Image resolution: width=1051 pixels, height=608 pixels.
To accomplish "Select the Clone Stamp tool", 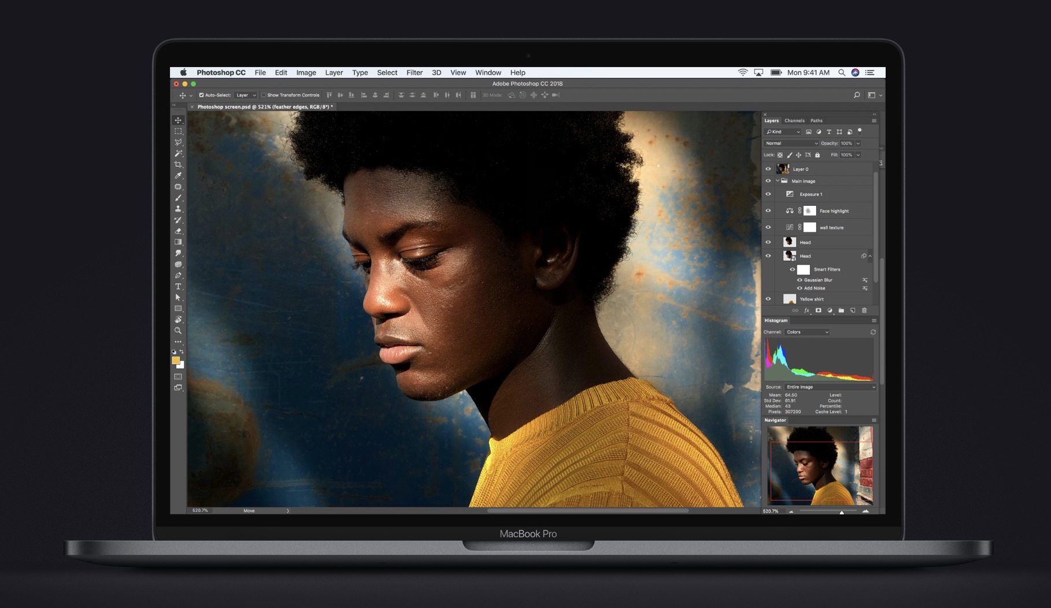I will point(178,209).
